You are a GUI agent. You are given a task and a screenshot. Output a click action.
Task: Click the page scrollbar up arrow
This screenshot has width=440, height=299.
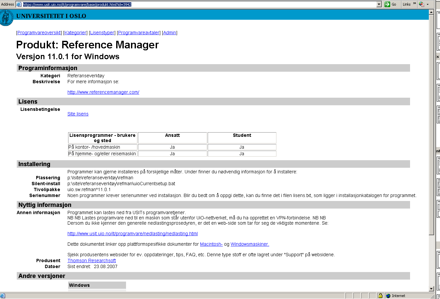tap(431, 12)
